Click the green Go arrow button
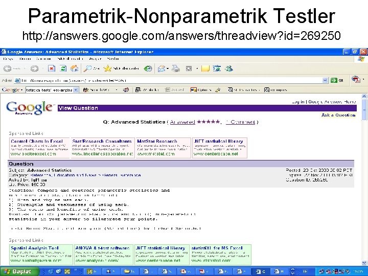 [x=334, y=81]
